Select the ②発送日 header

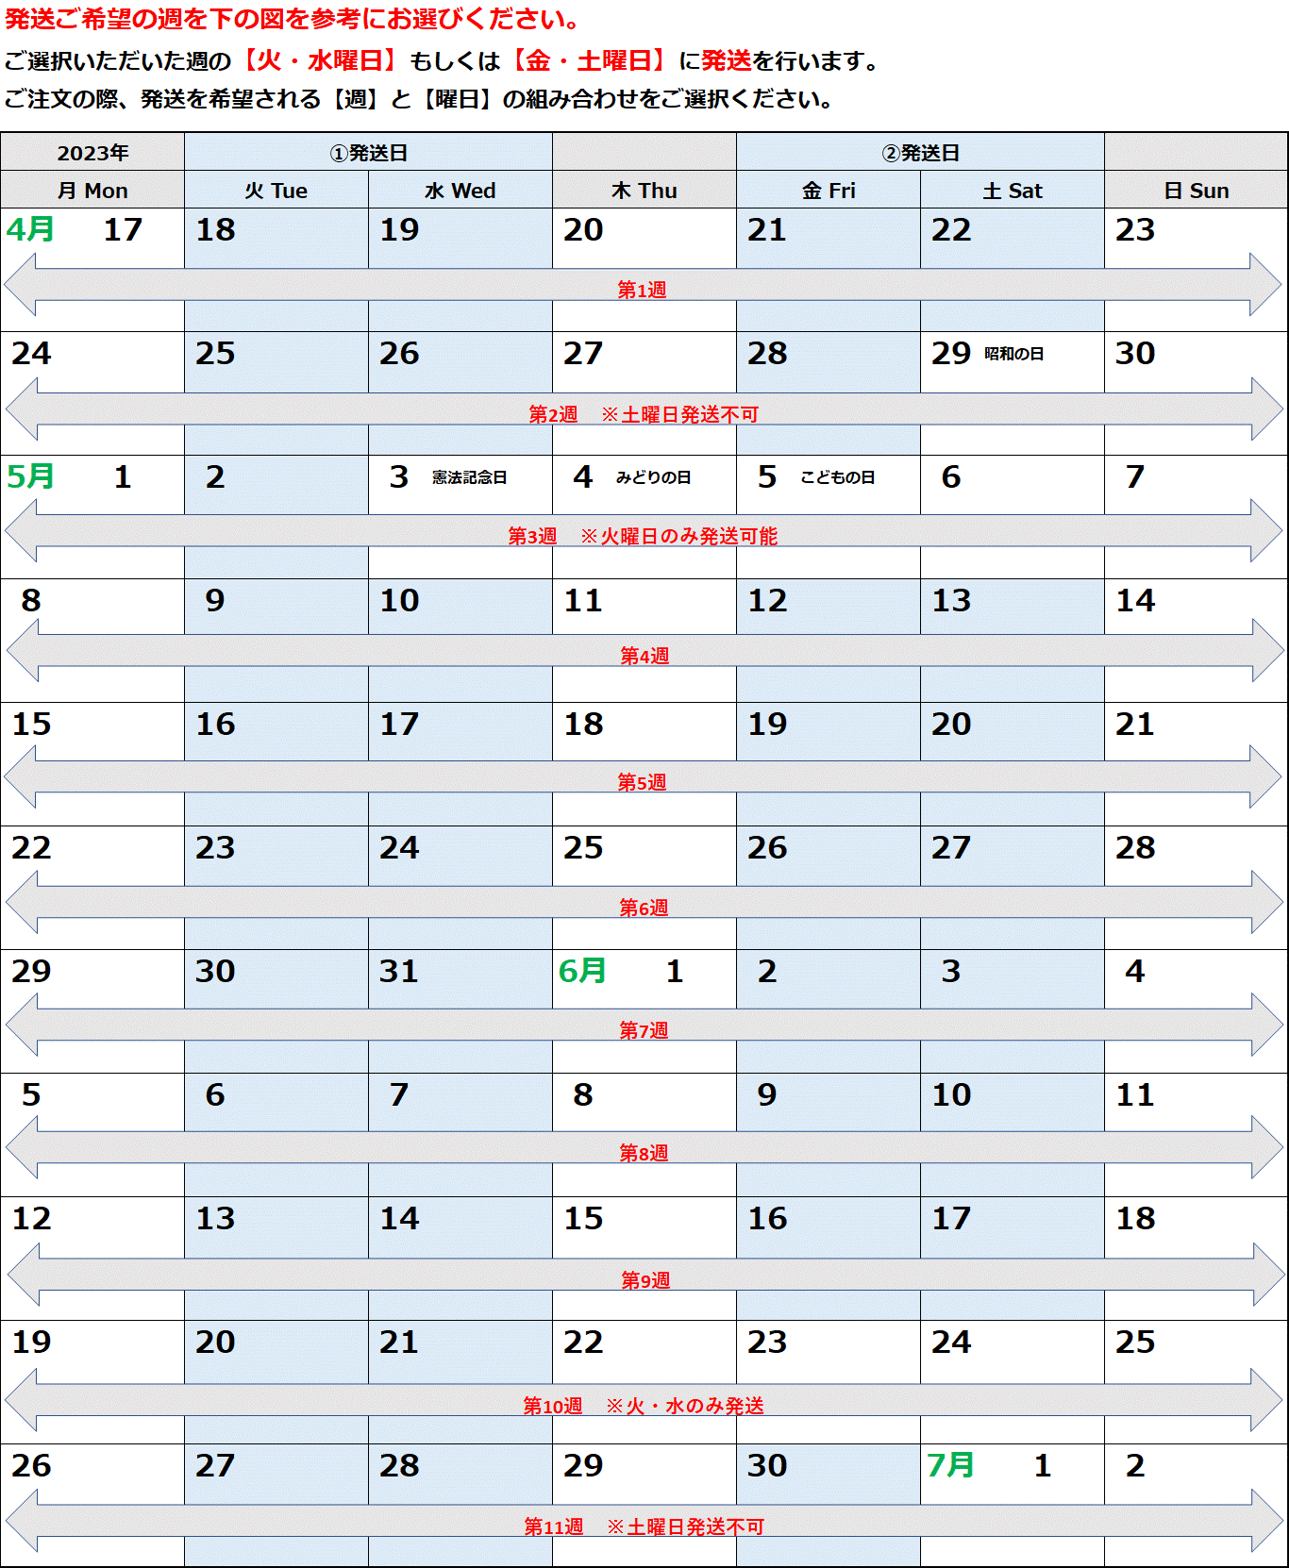click(920, 152)
